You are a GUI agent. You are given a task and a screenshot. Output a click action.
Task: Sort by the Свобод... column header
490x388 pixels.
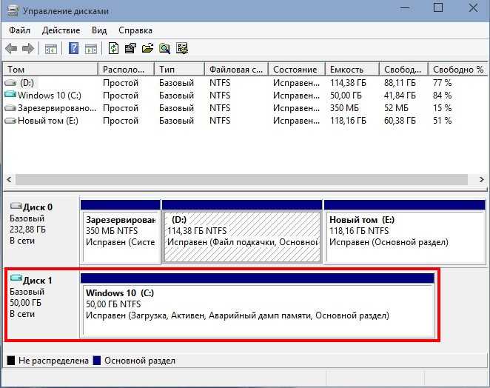[x=403, y=69]
